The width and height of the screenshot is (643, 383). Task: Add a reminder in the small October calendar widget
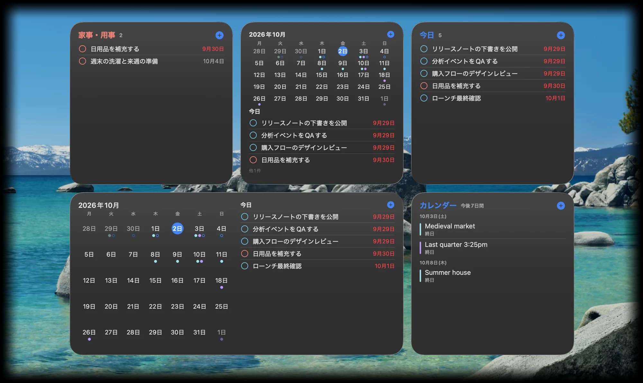391,34
